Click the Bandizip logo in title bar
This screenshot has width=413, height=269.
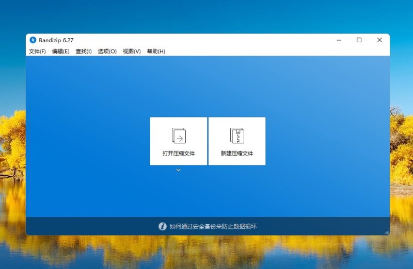point(33,40)
